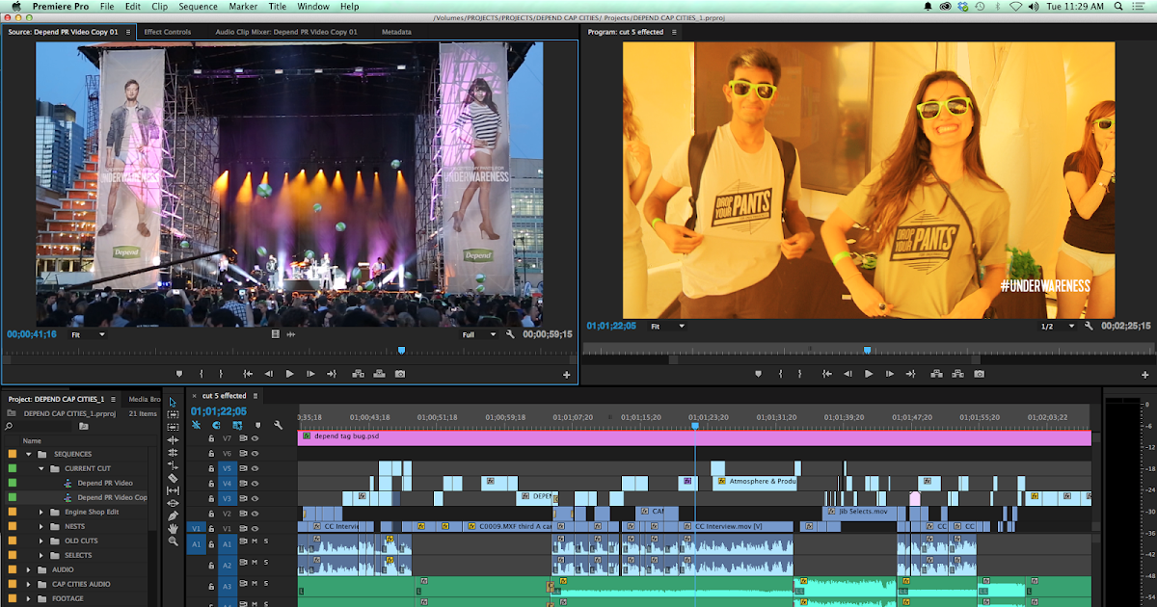Image resolution: width=1157 pixels, height=607 pixels.
Task: Play the Program monitor sequence
Action: 869,374
